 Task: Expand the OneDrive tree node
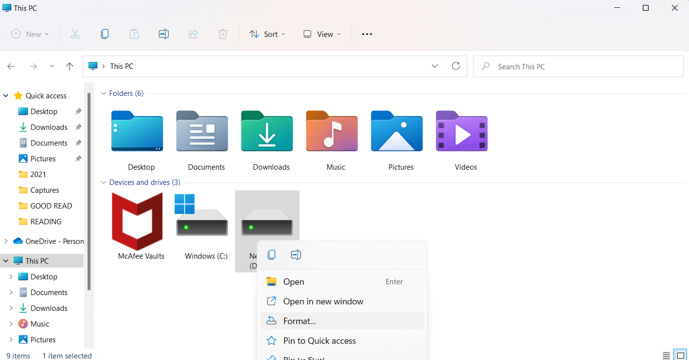tap(6, 241)
